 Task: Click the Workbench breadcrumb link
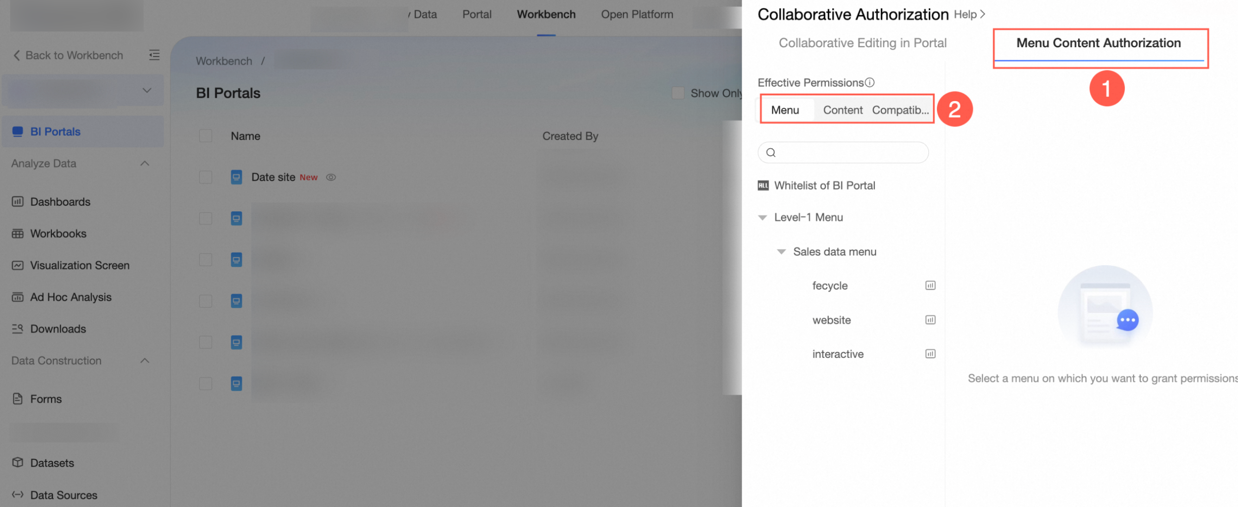pyautogui.click(x=224, y=61)
